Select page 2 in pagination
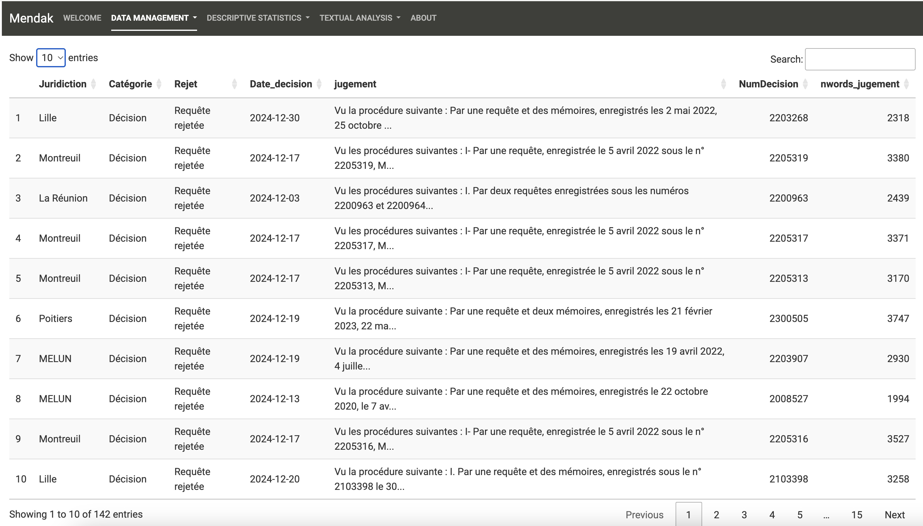The image size is (923, 526). [716, 515]
